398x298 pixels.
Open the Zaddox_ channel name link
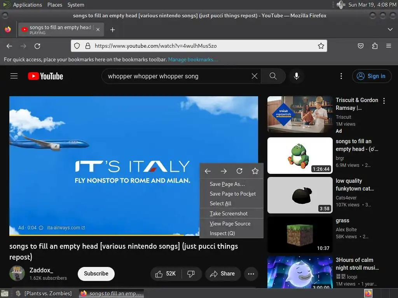click(x=41, y=270)
